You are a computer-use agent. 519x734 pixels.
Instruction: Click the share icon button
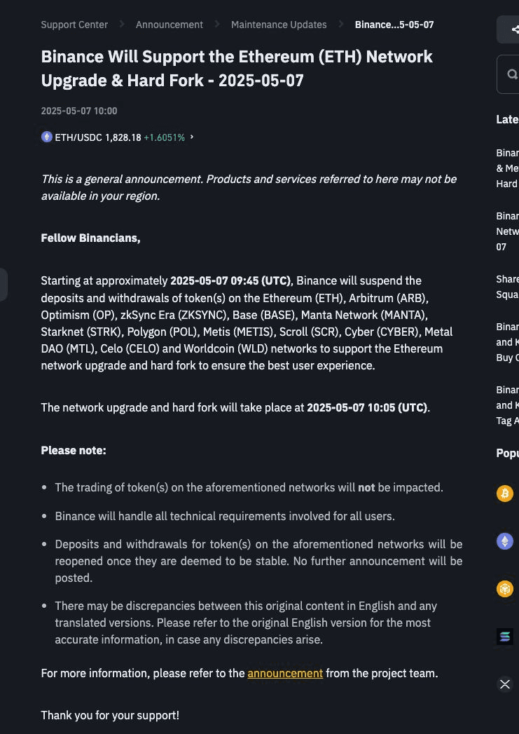point(515,29)
